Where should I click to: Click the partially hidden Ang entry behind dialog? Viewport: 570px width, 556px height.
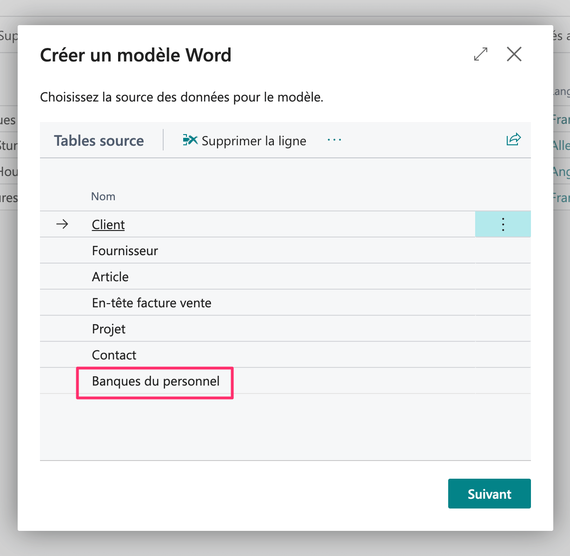[561, 172]
